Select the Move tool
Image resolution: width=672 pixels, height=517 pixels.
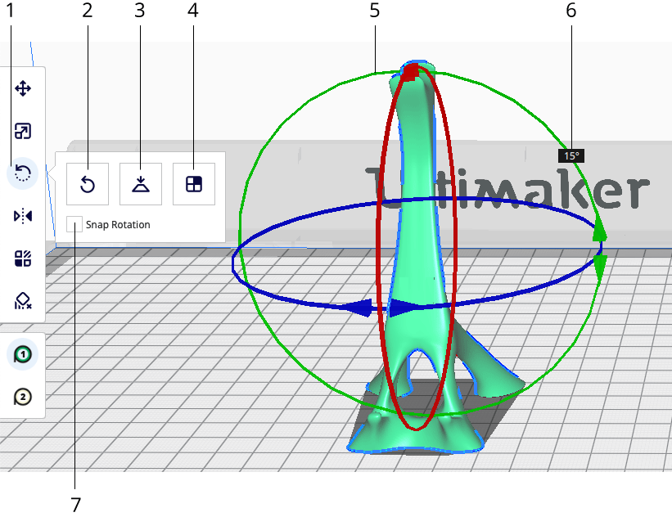23,88
